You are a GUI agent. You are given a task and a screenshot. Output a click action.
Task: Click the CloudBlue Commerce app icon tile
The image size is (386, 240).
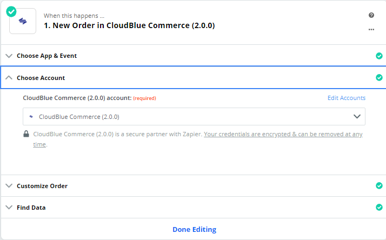[x=23, y=21]
